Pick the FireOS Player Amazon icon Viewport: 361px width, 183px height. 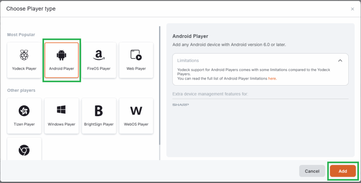click(x=99, y=55)
